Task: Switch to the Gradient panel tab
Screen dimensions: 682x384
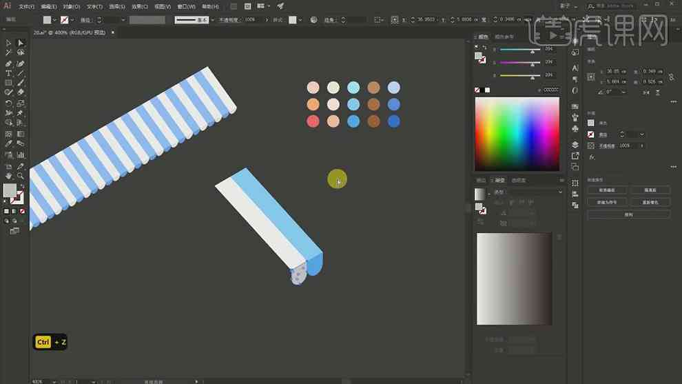Action: click(499, 180)
